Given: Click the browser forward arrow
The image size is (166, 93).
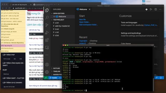Looking at the screenshot, I should pyautogui.click(x=6, y=8).
